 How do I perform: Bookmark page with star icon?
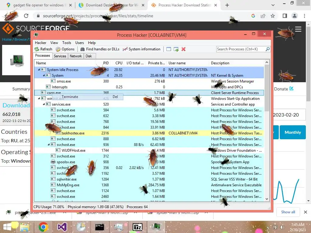tap(273, 16)
